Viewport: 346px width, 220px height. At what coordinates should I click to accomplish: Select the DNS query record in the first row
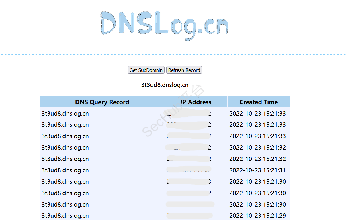[65, 114]
